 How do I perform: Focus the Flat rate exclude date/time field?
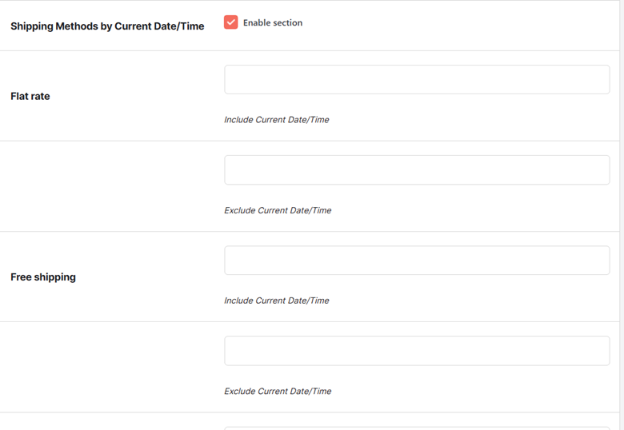click(x=417, y=169)
